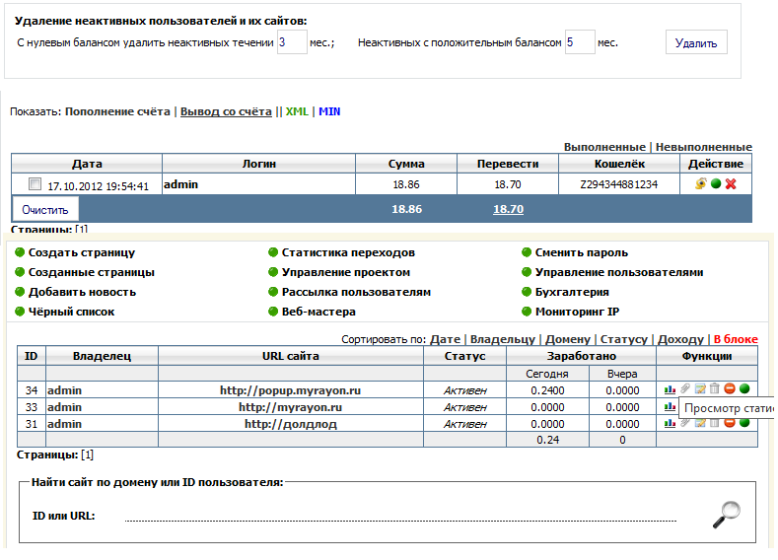Tick checkbox for 17.10.2012 withdrawal row

pos(35,184)
